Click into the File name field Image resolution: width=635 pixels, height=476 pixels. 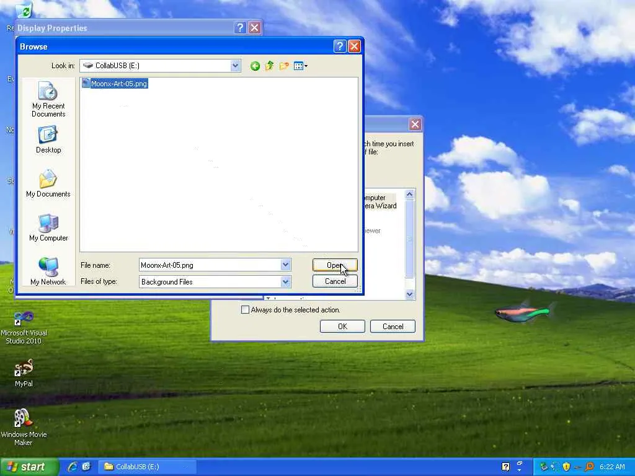coord(210,265)
